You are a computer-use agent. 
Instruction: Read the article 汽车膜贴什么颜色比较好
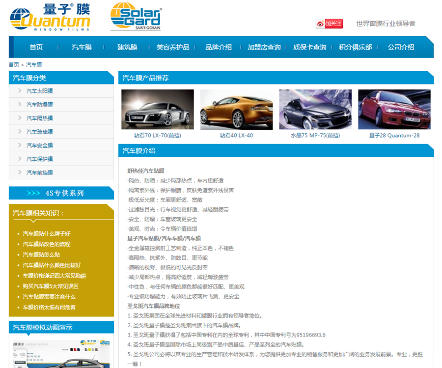tap(52, 265)
